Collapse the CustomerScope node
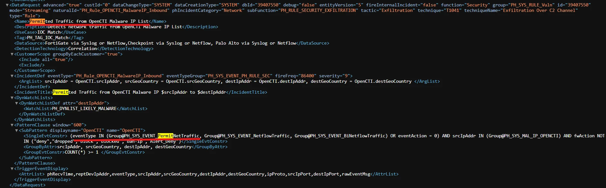606x188 pixels. pos(12,54)
